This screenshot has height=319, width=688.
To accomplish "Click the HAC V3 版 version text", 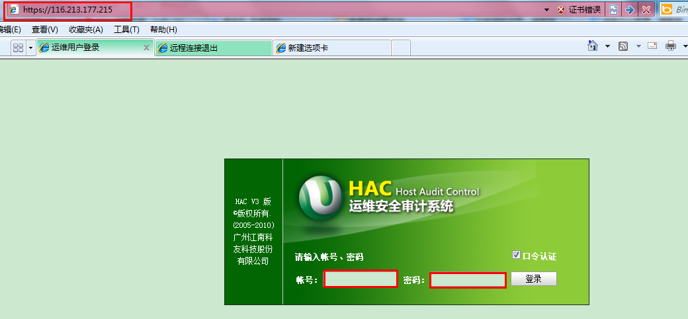I will pyautogui.click(x=253, y=201).
